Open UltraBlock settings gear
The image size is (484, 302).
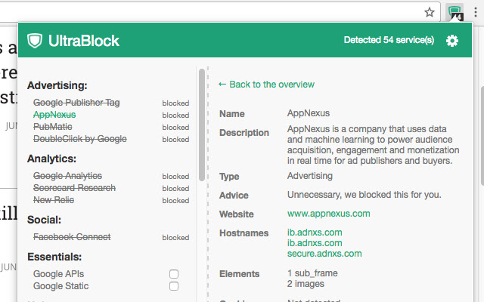(x=452, y=41)
